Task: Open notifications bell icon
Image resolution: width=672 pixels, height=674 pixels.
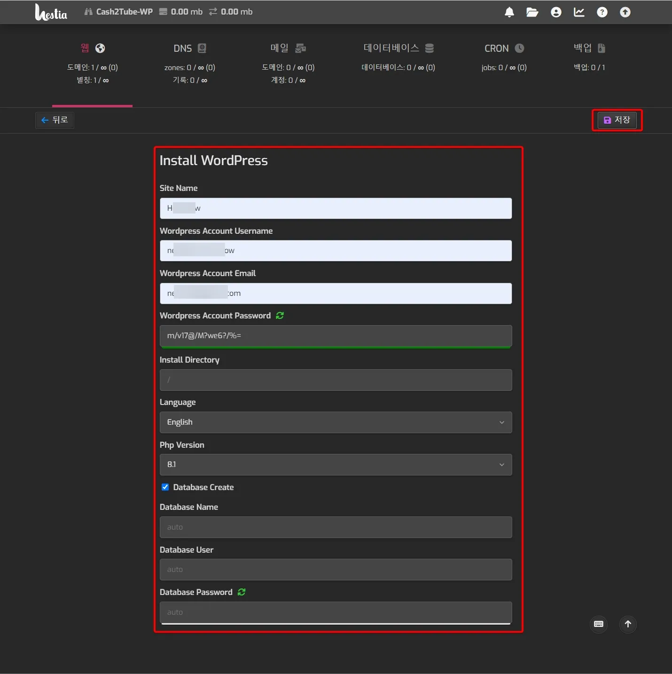Action: (509, 12)
